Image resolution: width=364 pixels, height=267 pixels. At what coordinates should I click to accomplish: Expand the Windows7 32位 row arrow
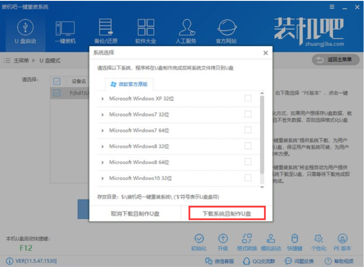point(103,115)
